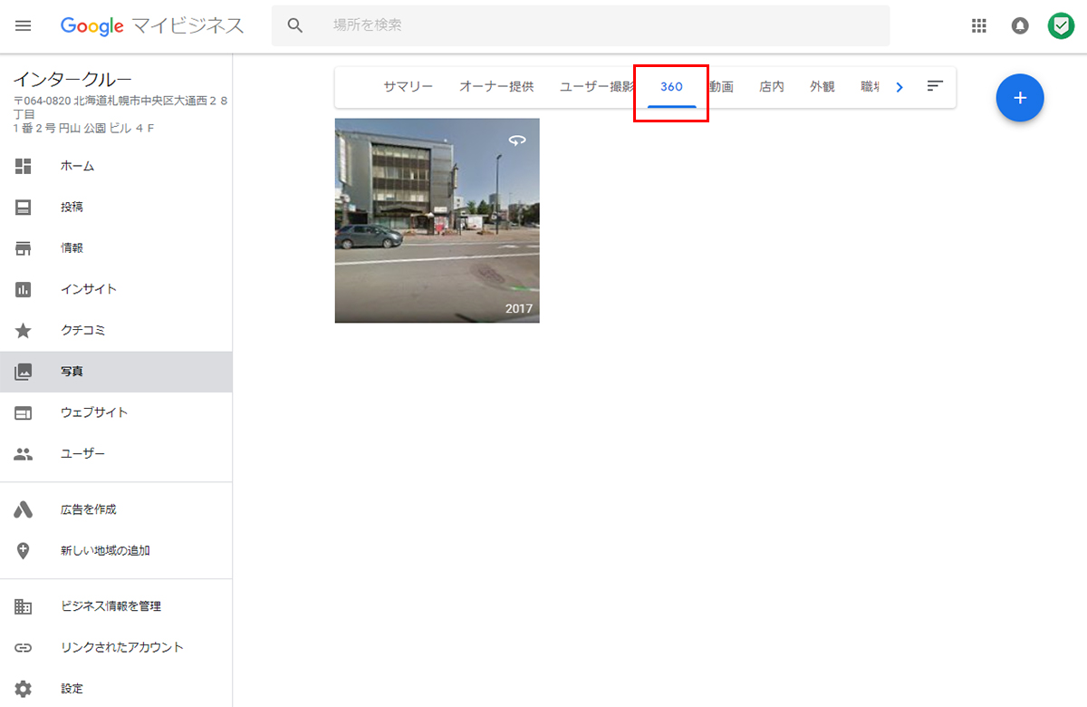Viewport: 1087px width, 707px height.
Task: Click the 2017 date label on photo
Action: (x=519, y=309)
